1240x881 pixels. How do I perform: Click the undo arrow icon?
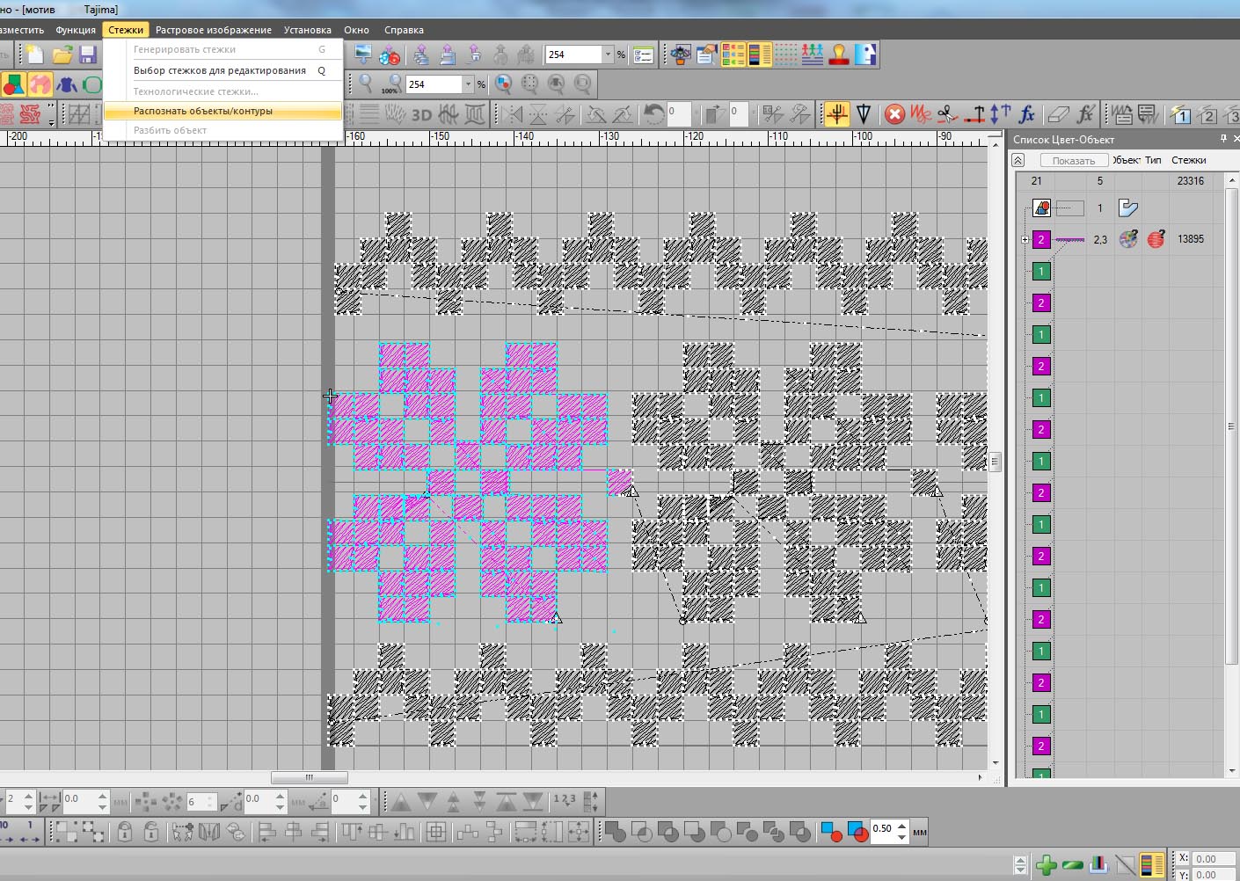[x=653, y=114]
